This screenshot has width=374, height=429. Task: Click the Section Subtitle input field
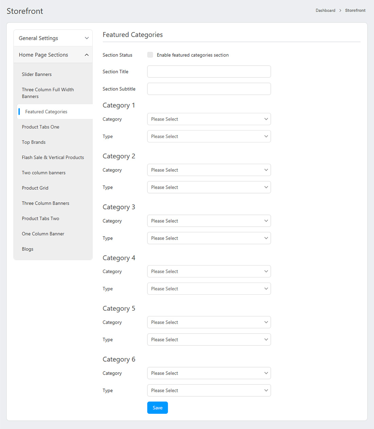pos(209,89)
